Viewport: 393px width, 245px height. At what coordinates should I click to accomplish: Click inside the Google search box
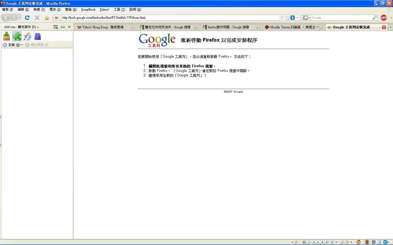(x=341, y=18)
